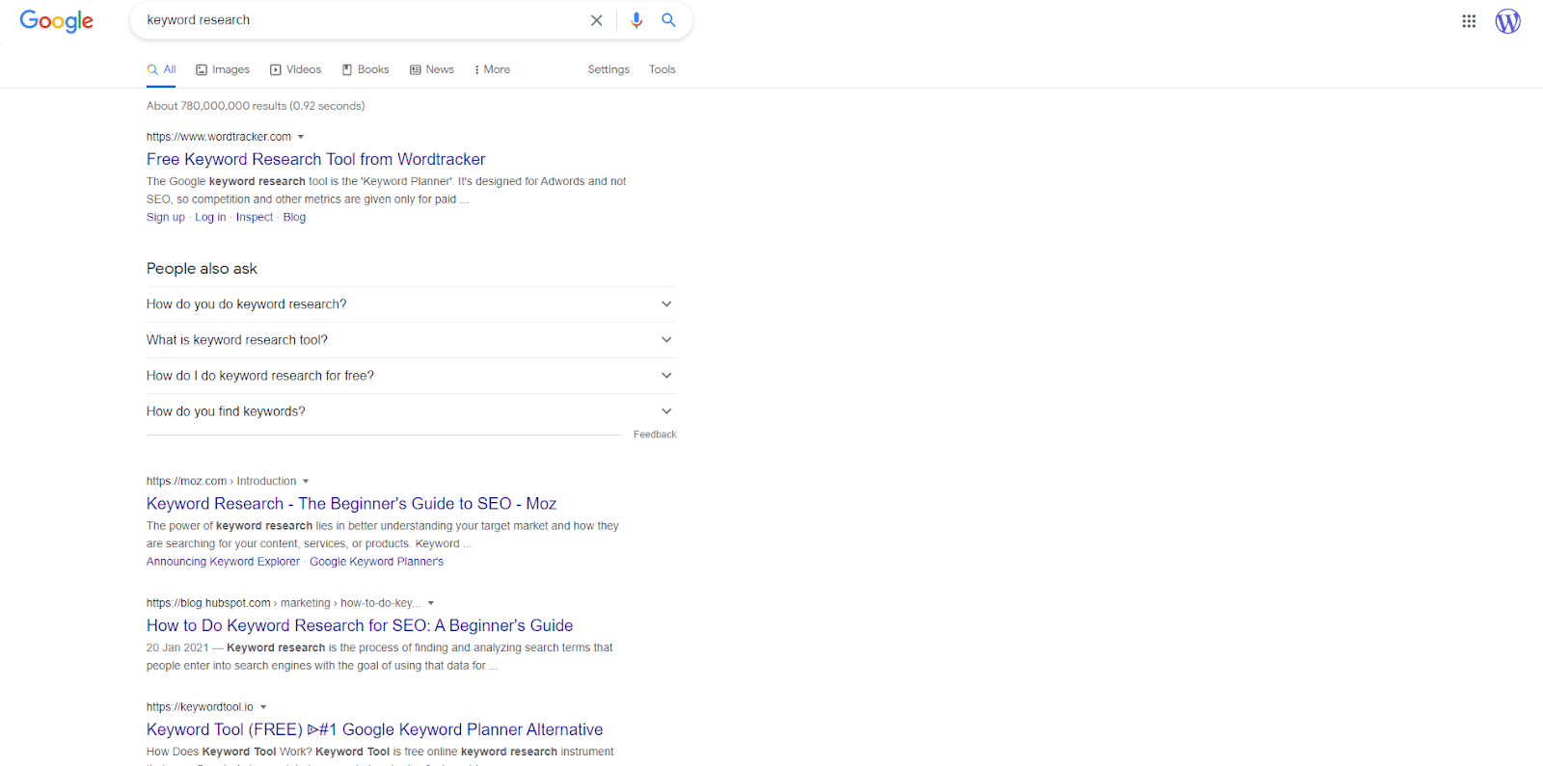Open the wordtracker.com result options arrow
Image resolution: width=1543 pixels, height=766 pixels.
301,137
